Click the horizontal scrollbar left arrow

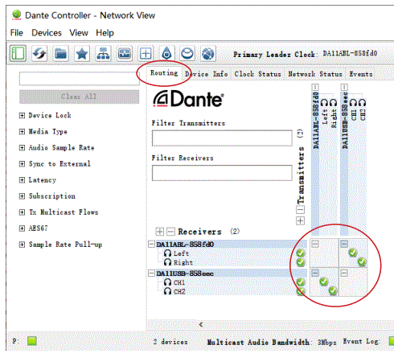coord(201,325)
